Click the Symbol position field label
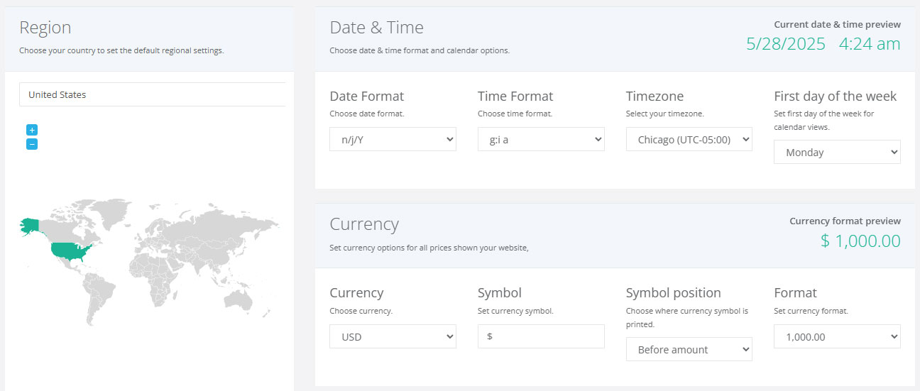 [x=673, y=292]
